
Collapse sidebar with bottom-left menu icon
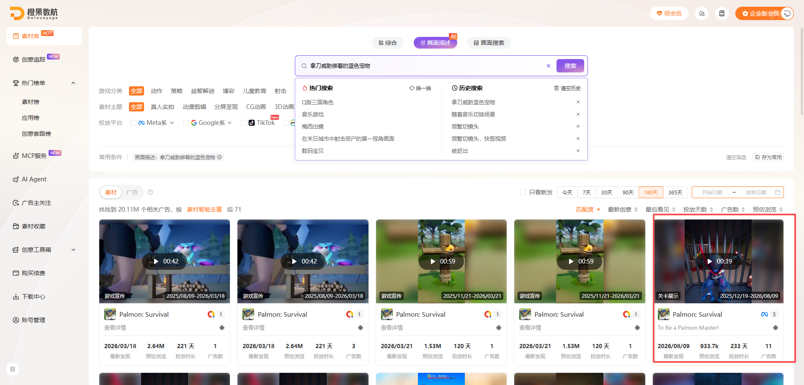tap(13, 369)
